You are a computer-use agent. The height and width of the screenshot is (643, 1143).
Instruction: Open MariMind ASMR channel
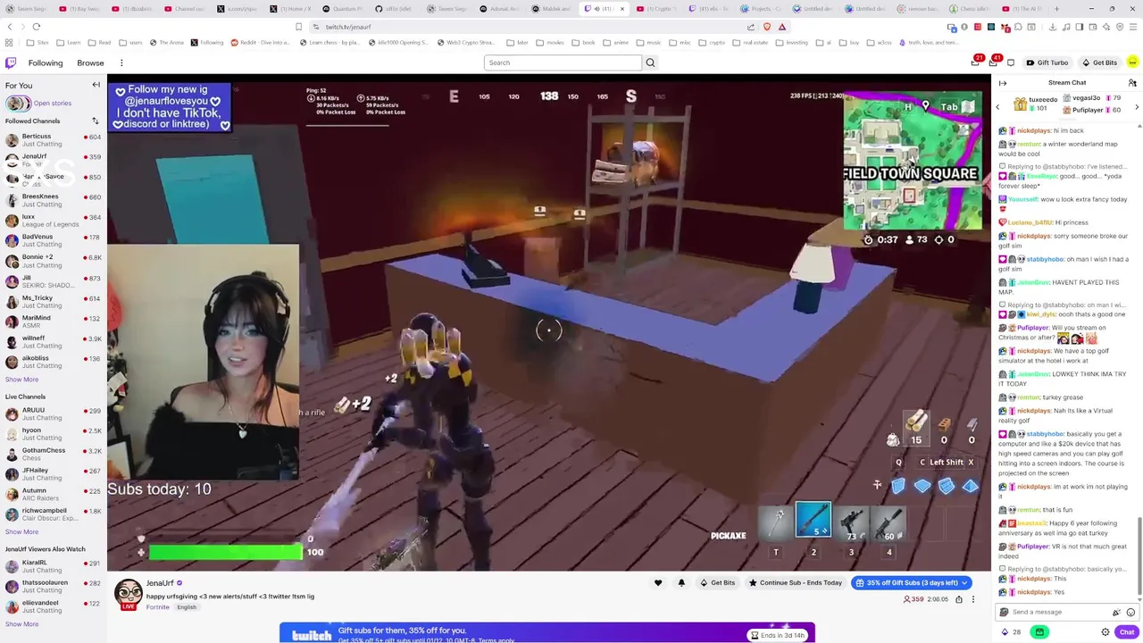pyautogui.click(x=53, y=321)
